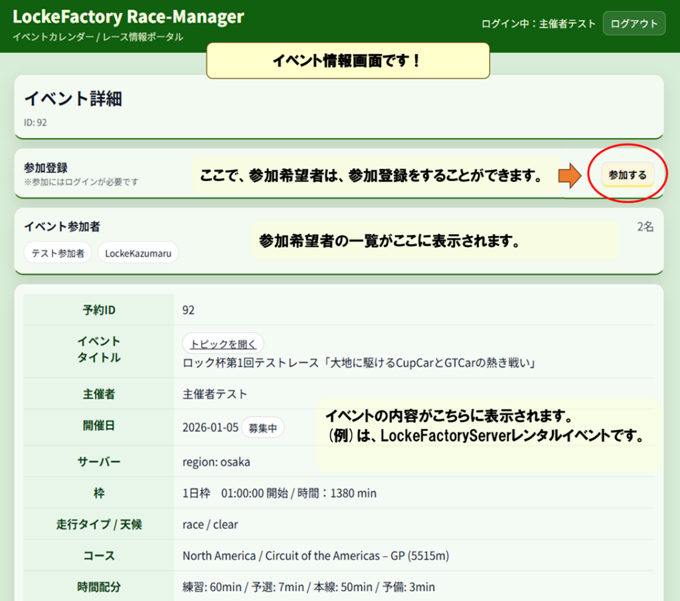The image size is (680, 601).
Task: Select the テスト参加者 participant chip
Action: (58, 253)
